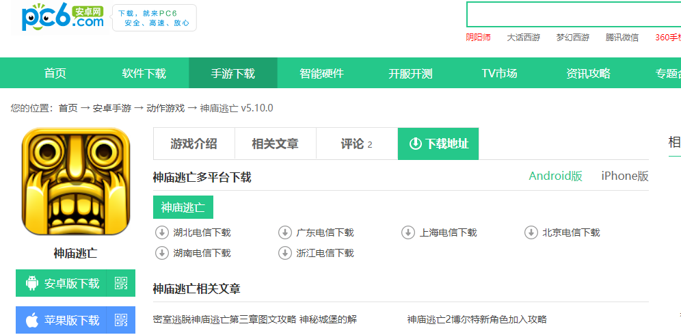Open 智能硬件 navigation item
681x335 pixels.
click(322, 73)
